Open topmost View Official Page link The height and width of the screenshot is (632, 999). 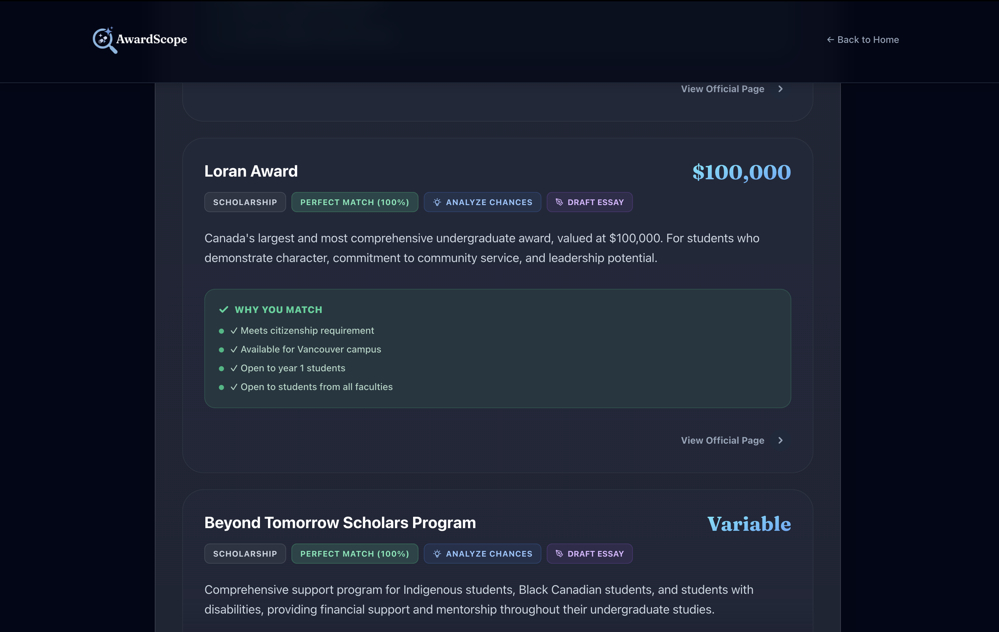(722, 89)
